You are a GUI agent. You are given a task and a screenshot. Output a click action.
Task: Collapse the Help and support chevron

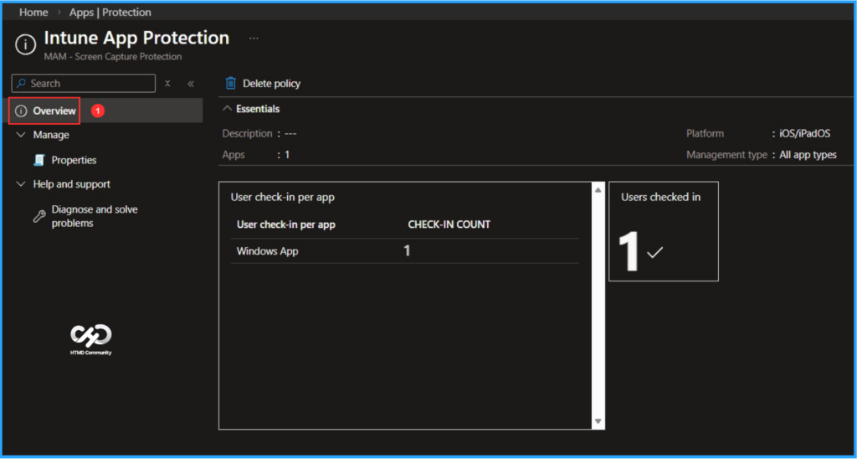coord(21,183)
